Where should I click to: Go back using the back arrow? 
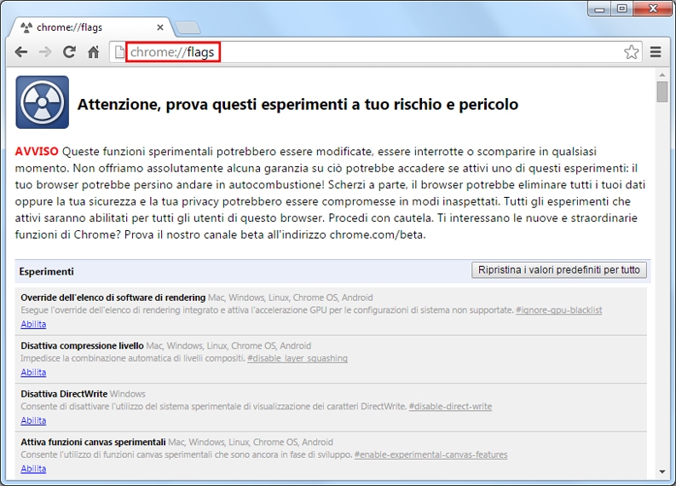pos(21,52)
